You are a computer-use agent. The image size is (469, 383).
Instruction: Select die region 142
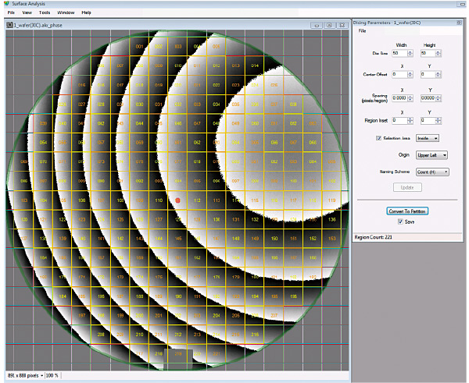120,239
